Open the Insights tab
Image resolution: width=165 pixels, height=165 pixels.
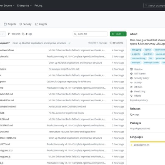pyautogui.click(x=41, y=24)
